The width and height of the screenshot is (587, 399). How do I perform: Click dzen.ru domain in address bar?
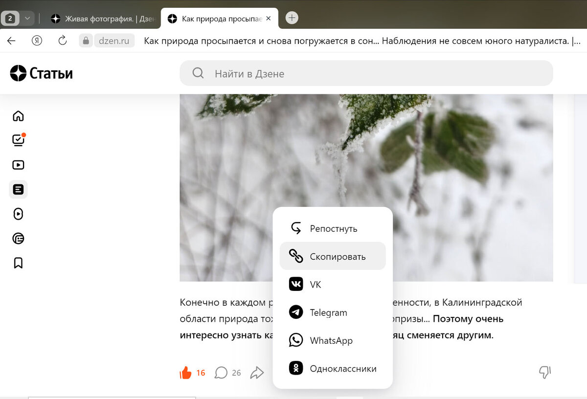click(x=114, y=41)
